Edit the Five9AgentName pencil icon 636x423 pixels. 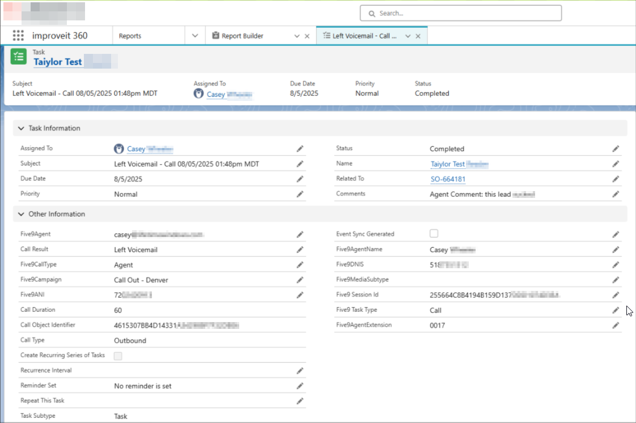tap(616, 250)
